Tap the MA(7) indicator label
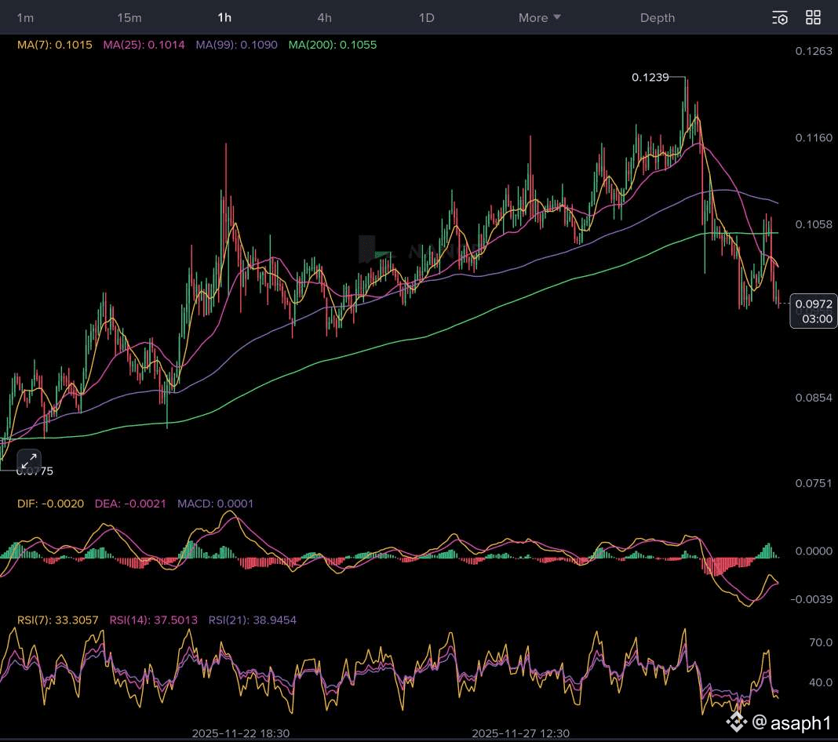Image resolution: width=838 pixels, height=742 pixels. (54, 45)
